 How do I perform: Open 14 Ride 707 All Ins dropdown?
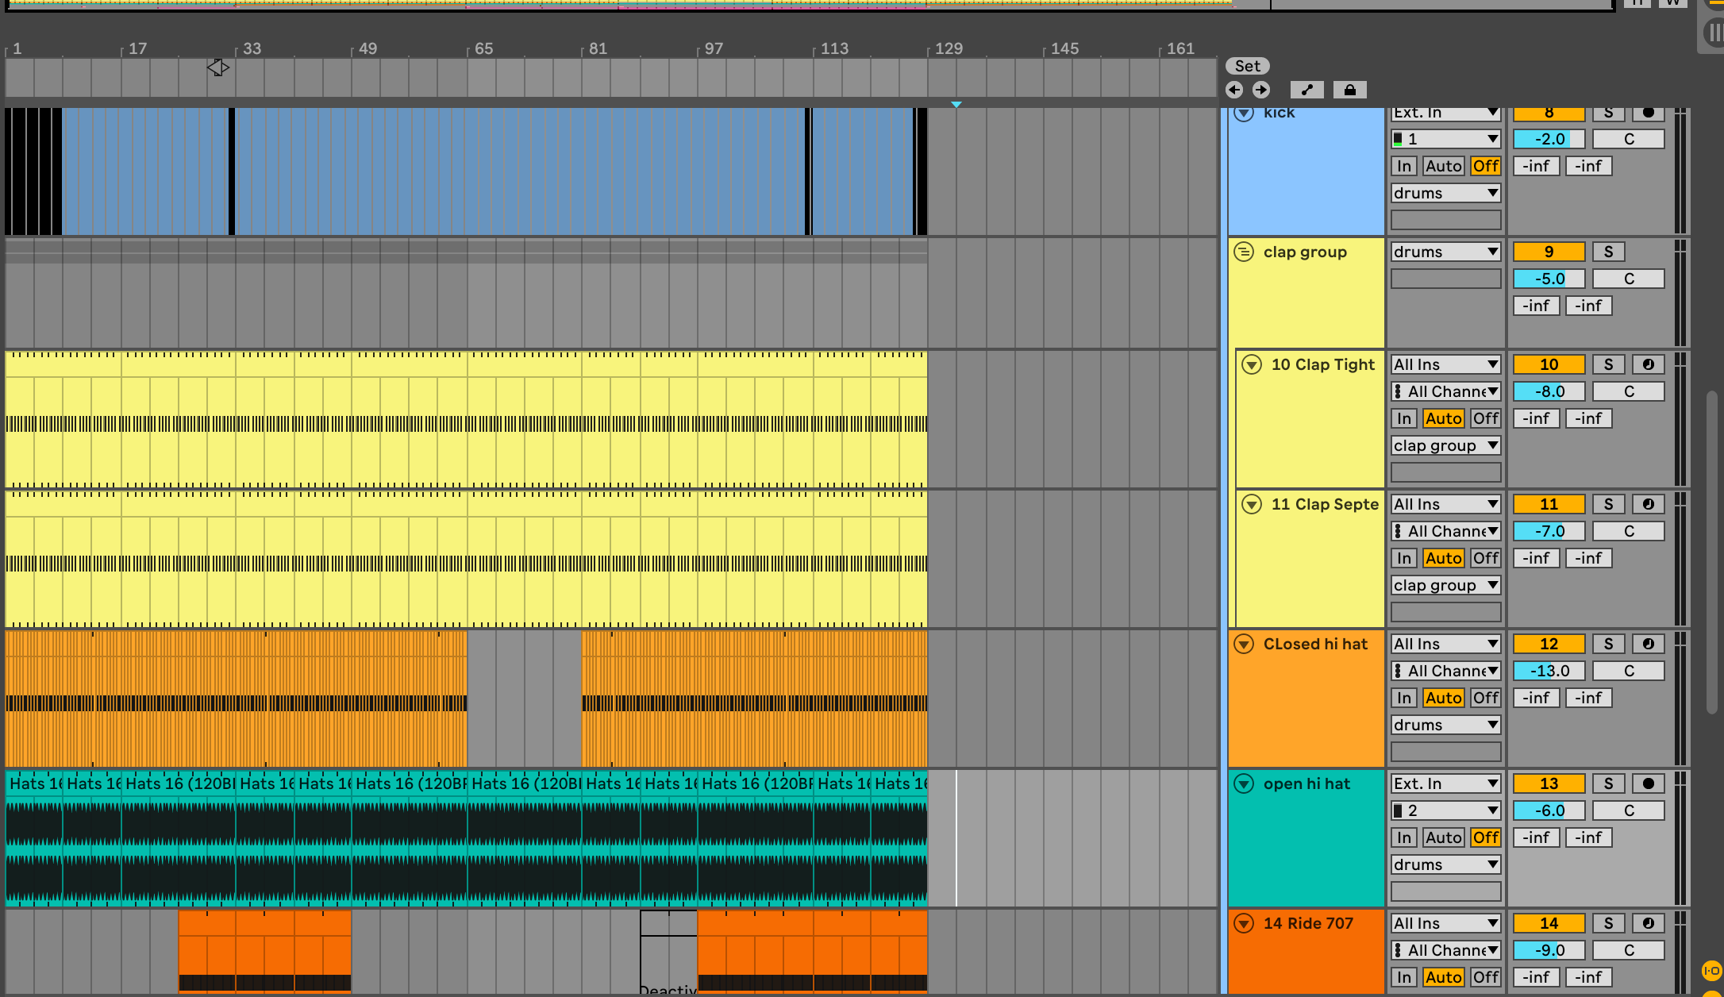pyautogui.click(x=1445, y=923)
